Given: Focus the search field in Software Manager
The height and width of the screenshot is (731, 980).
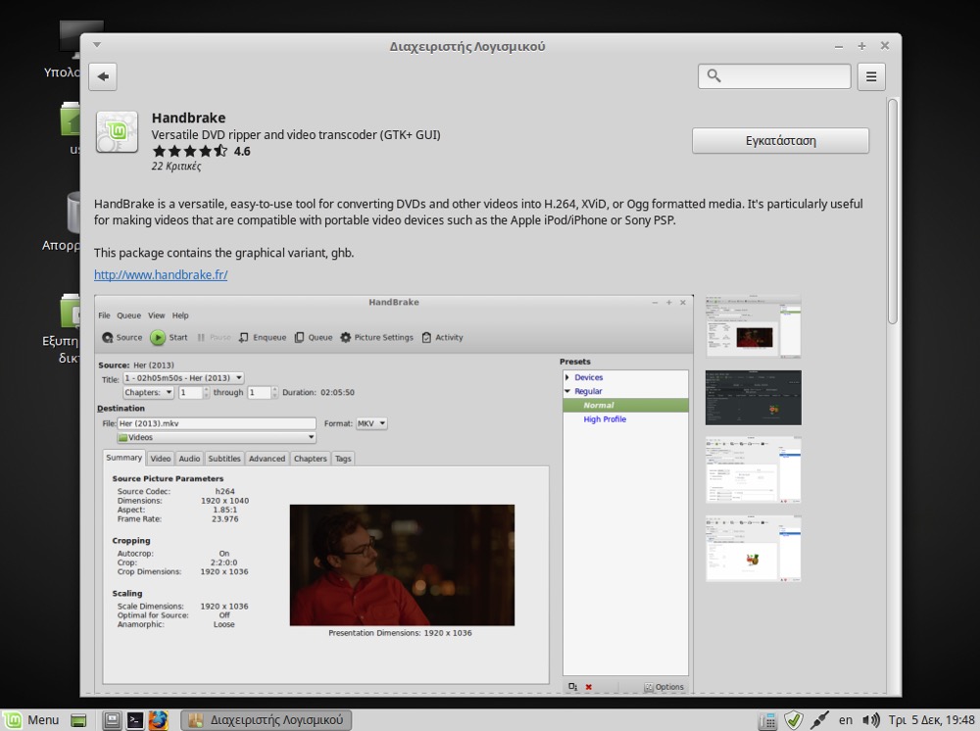Looking at the screenshot, I should coord(774,76).
